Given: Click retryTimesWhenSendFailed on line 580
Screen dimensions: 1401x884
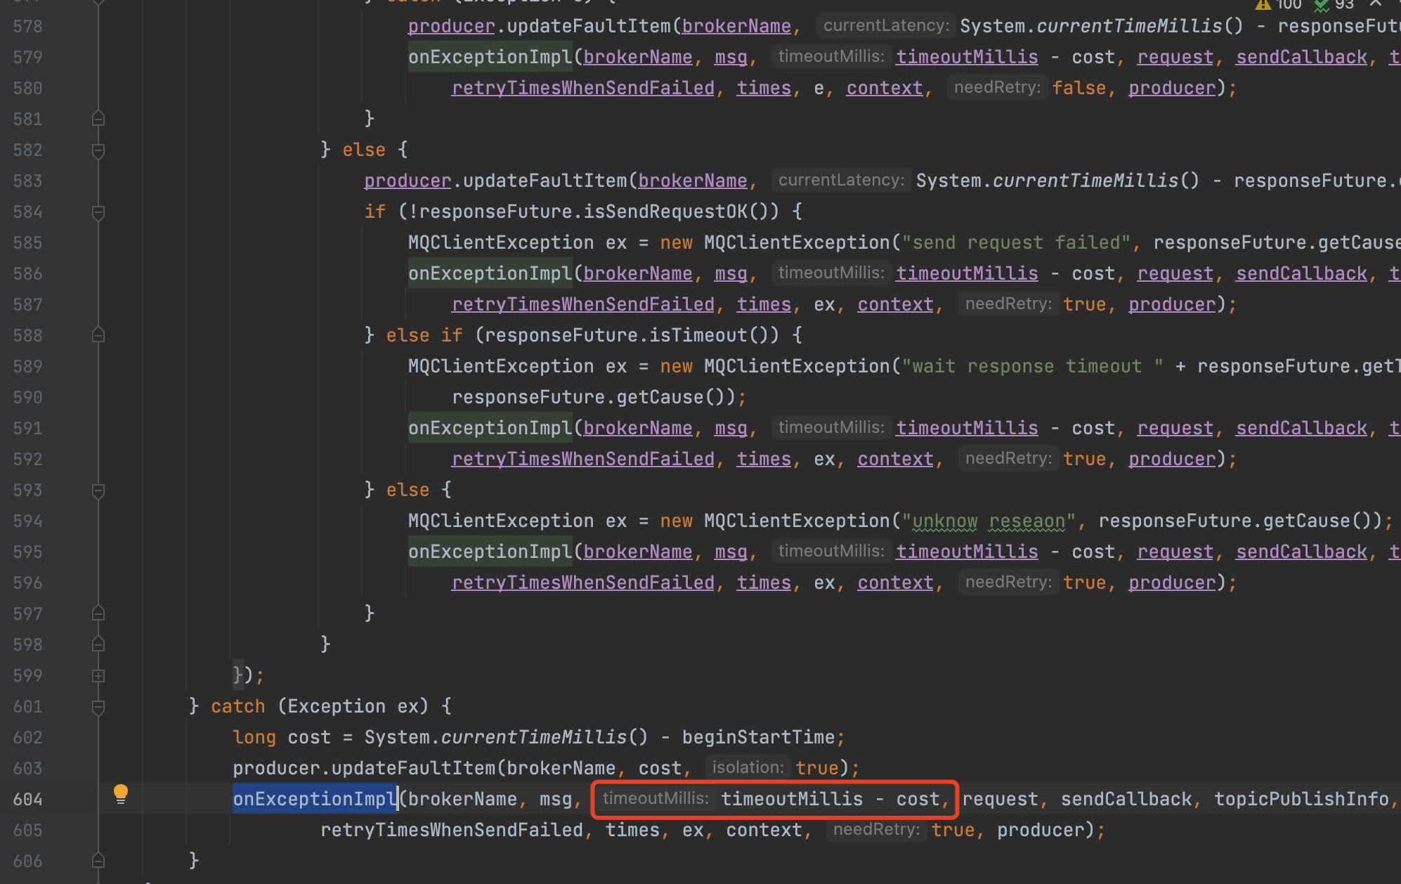Looking at the screenshot, I should [583, 88].
